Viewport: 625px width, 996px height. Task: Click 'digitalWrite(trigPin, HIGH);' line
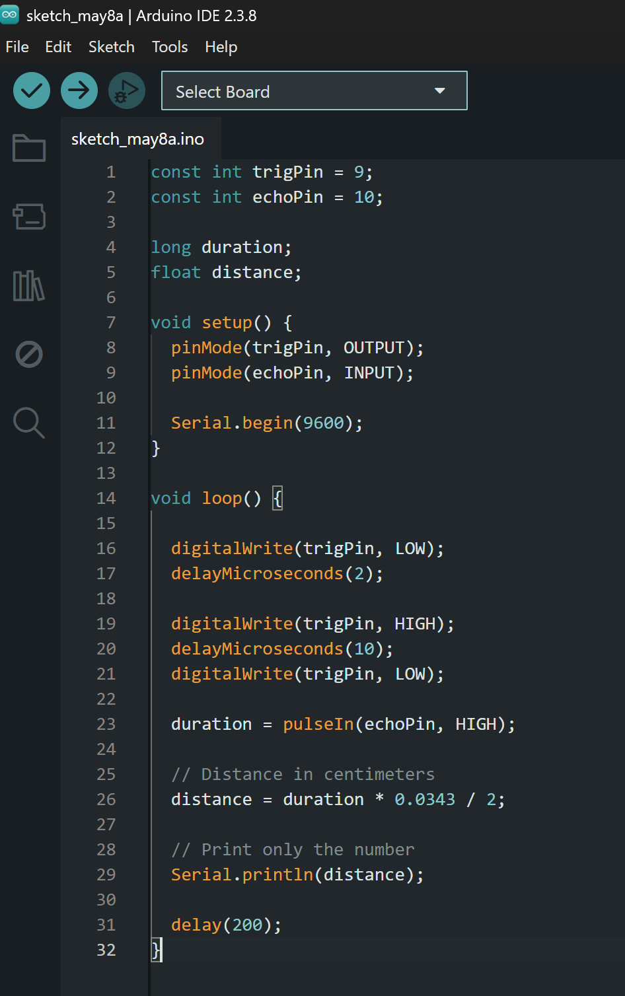point(312,624)
